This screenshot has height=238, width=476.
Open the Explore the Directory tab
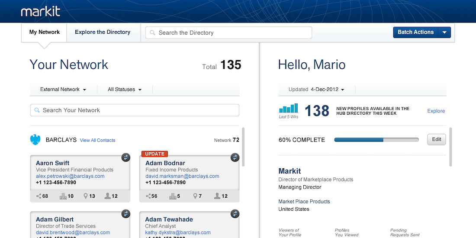pyautogui.click(x=103, y=32)
